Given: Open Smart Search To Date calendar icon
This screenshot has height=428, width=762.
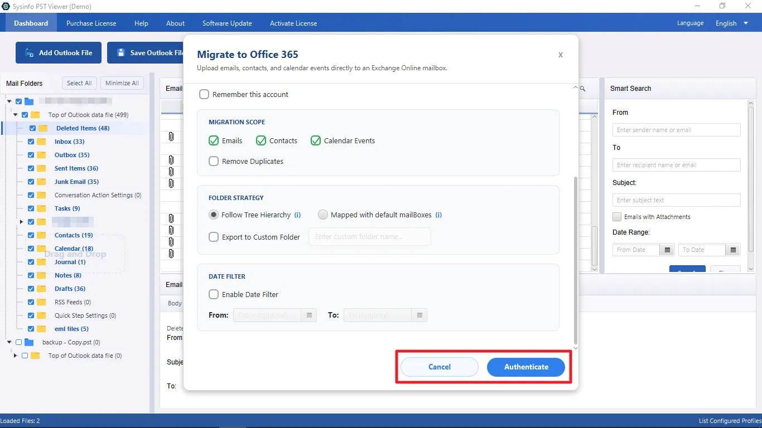Looking at the screenshot, I should (x=733, y=250).
